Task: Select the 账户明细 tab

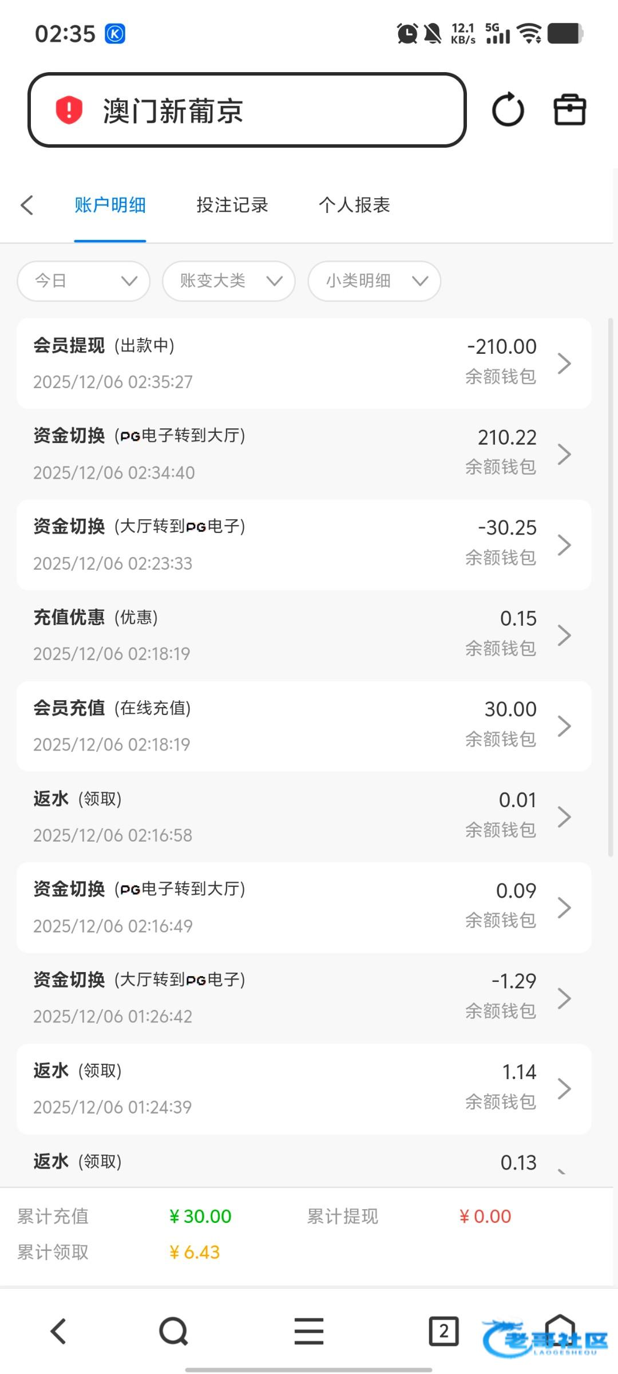Action: (110, 205)
